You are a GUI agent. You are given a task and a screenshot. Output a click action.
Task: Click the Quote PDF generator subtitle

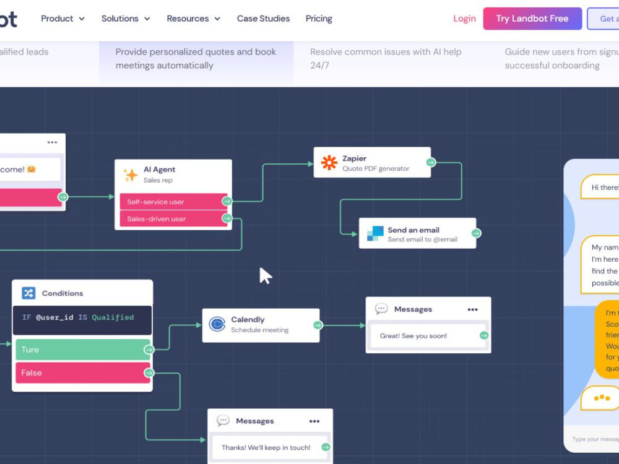tap(376, 168)
